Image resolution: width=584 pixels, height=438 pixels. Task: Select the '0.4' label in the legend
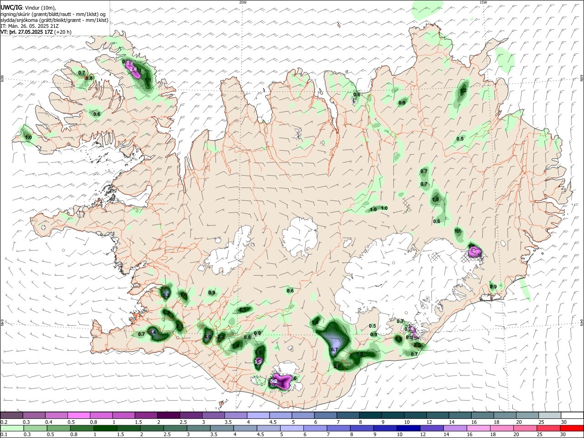click(x=48, y=422)
